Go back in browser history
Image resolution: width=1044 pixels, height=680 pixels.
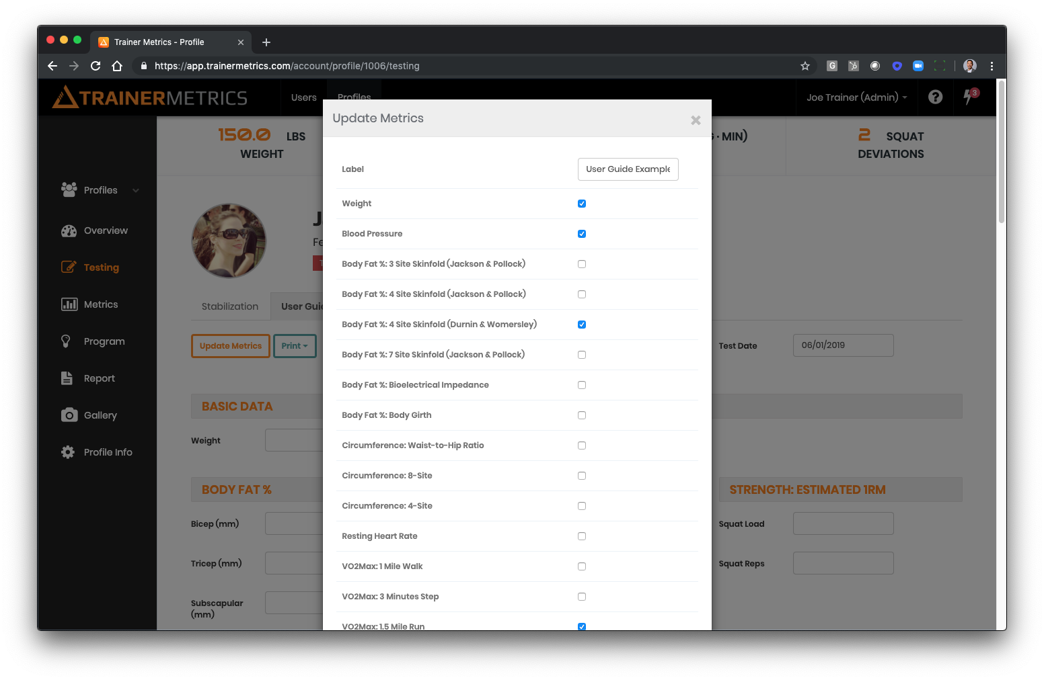coord(52,66)
